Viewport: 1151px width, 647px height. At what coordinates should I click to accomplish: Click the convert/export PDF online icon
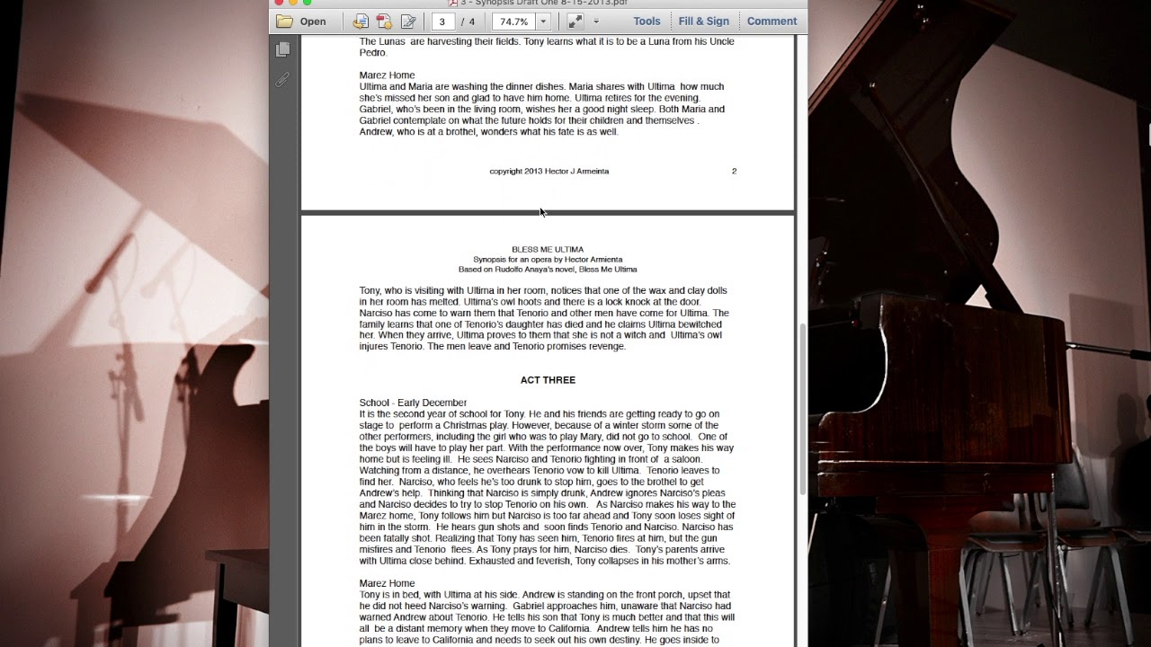(x=361, y=22)
